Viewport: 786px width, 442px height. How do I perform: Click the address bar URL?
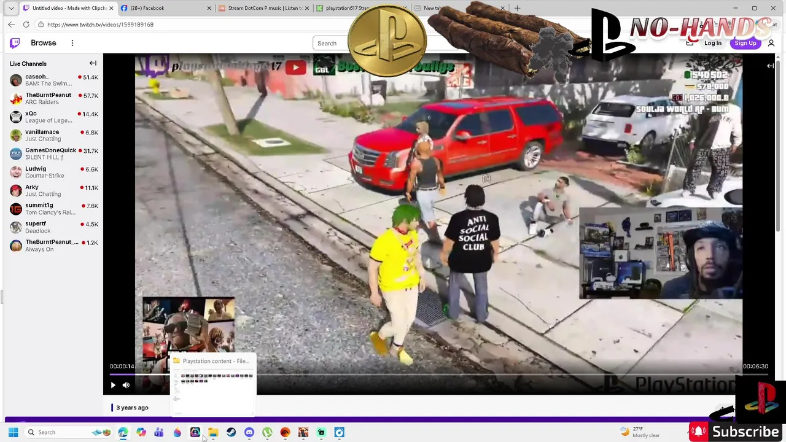pos(100,25)
